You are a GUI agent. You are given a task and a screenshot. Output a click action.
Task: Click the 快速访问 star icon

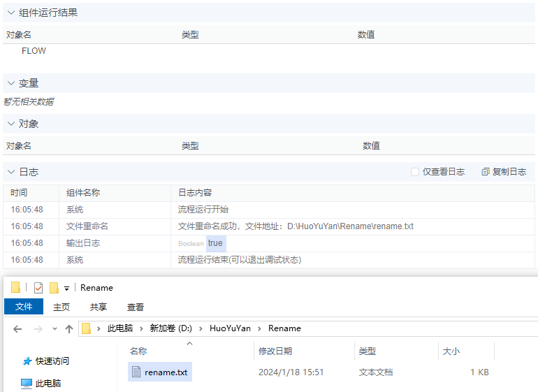click(27, 361)
